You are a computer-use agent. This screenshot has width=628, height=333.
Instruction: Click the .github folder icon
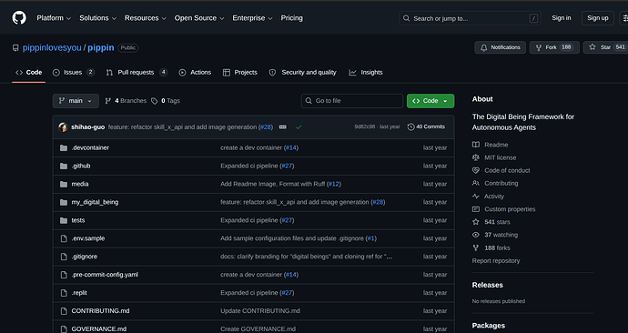(64, 166)
